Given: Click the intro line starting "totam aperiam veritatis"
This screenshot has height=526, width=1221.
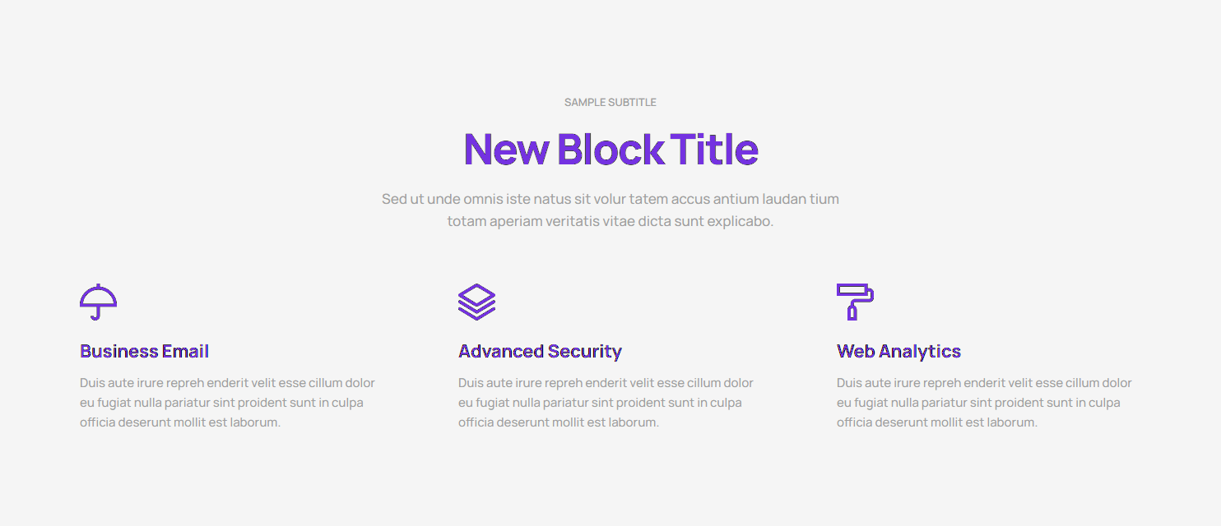Looking at the screenshot, I should tap(610, 221).
